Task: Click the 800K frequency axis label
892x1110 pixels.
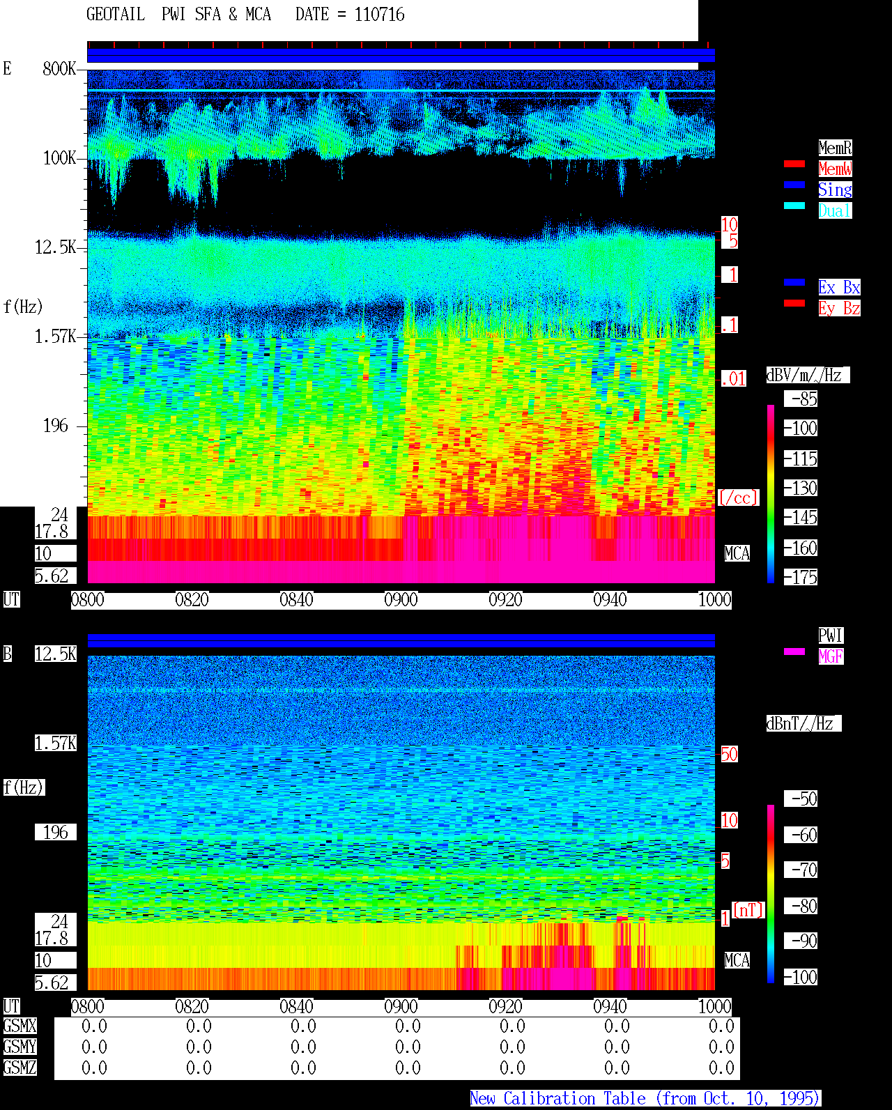Action: 59,68
